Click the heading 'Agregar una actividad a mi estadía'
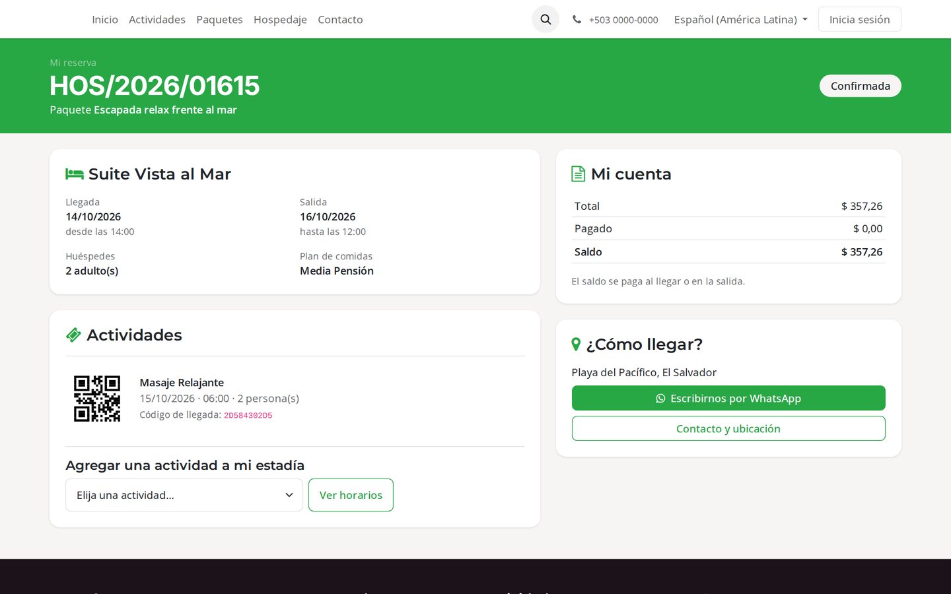The image size is (951, 594). (185, 465)
